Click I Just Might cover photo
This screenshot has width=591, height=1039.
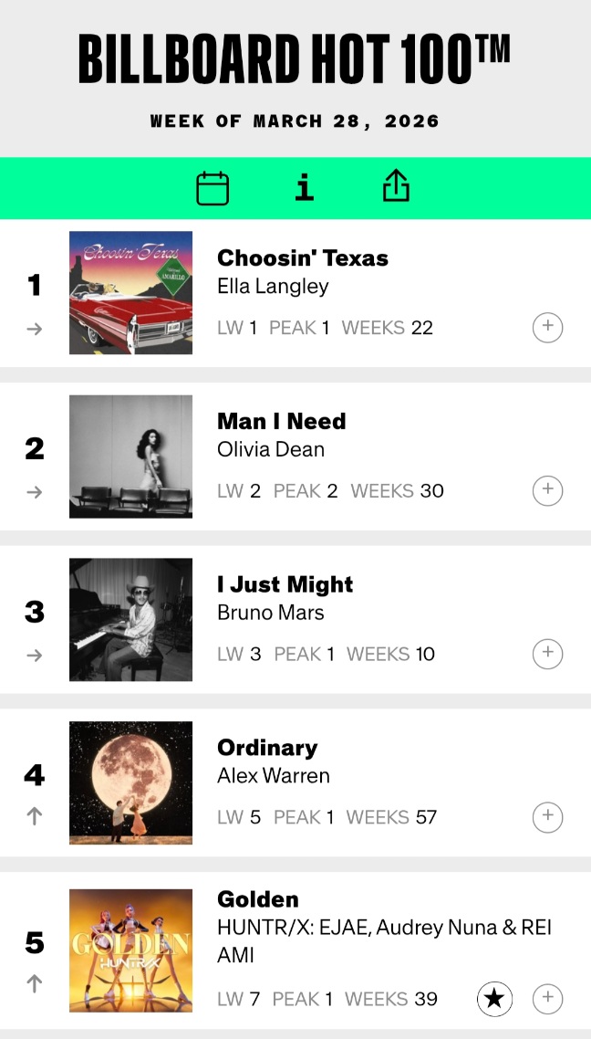tap(130, 620)
